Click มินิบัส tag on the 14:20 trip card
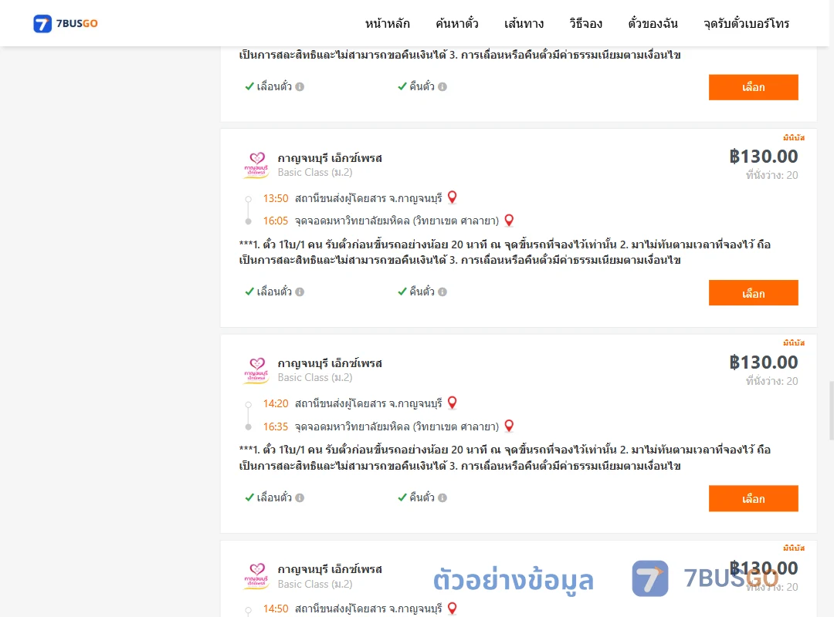The height and width of the screenshot is (617, 834). point(794,342)
